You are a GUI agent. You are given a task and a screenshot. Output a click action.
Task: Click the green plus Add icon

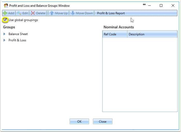pos(5,13)
